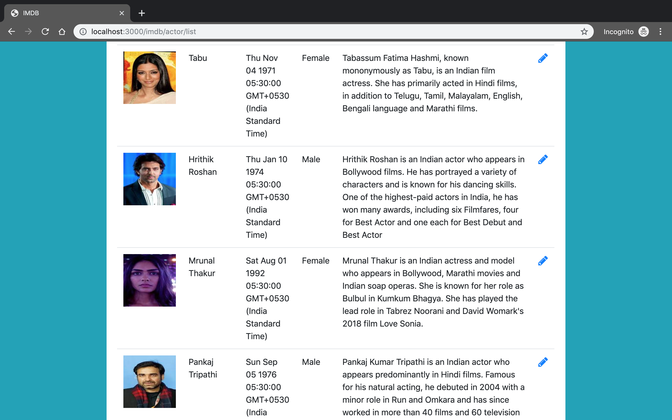The height and width of the screenshot is (420, 672).
Task: Edit Hrithik Roshan's details
Action: click(x=543, y=159)
